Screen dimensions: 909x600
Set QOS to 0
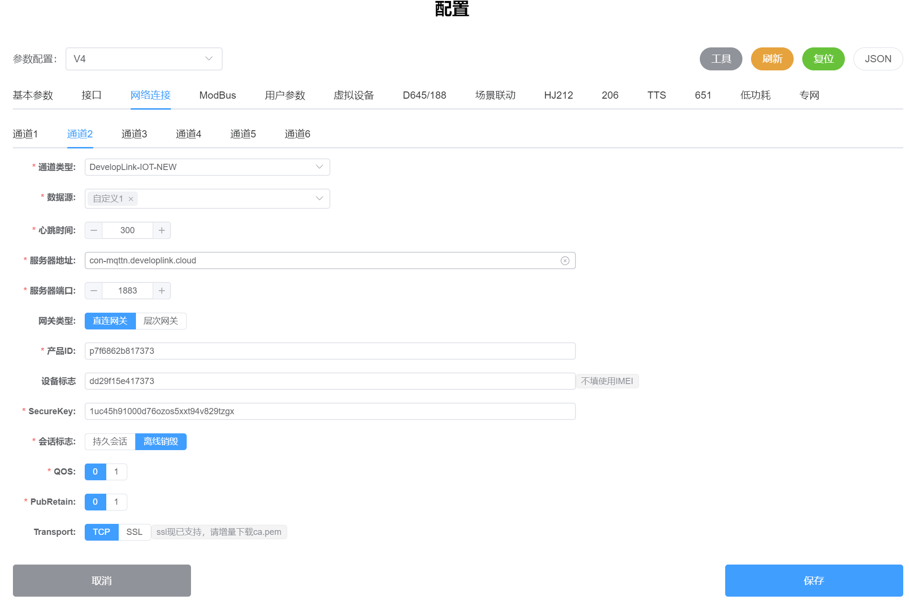click(95, 472)
